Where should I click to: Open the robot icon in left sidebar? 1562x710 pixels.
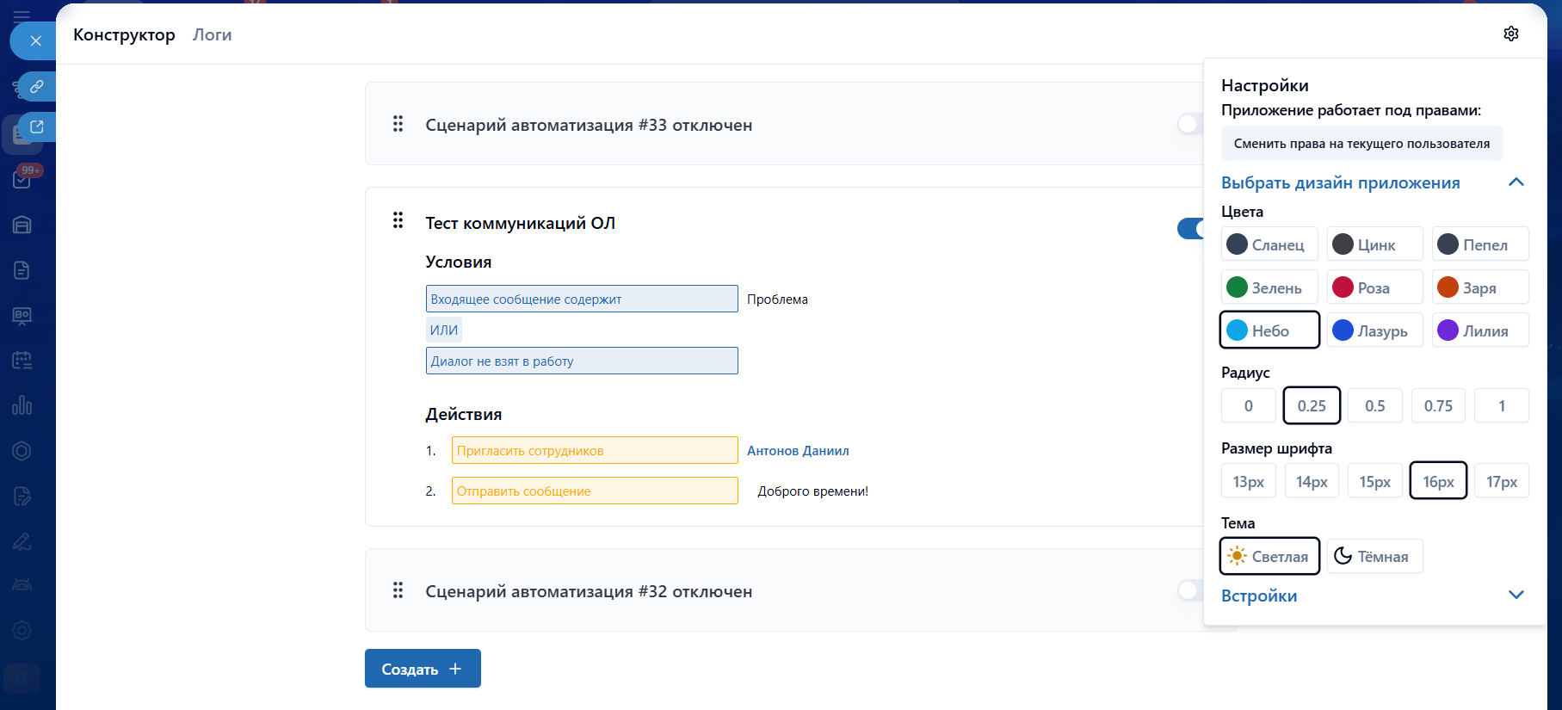(22, 585)
